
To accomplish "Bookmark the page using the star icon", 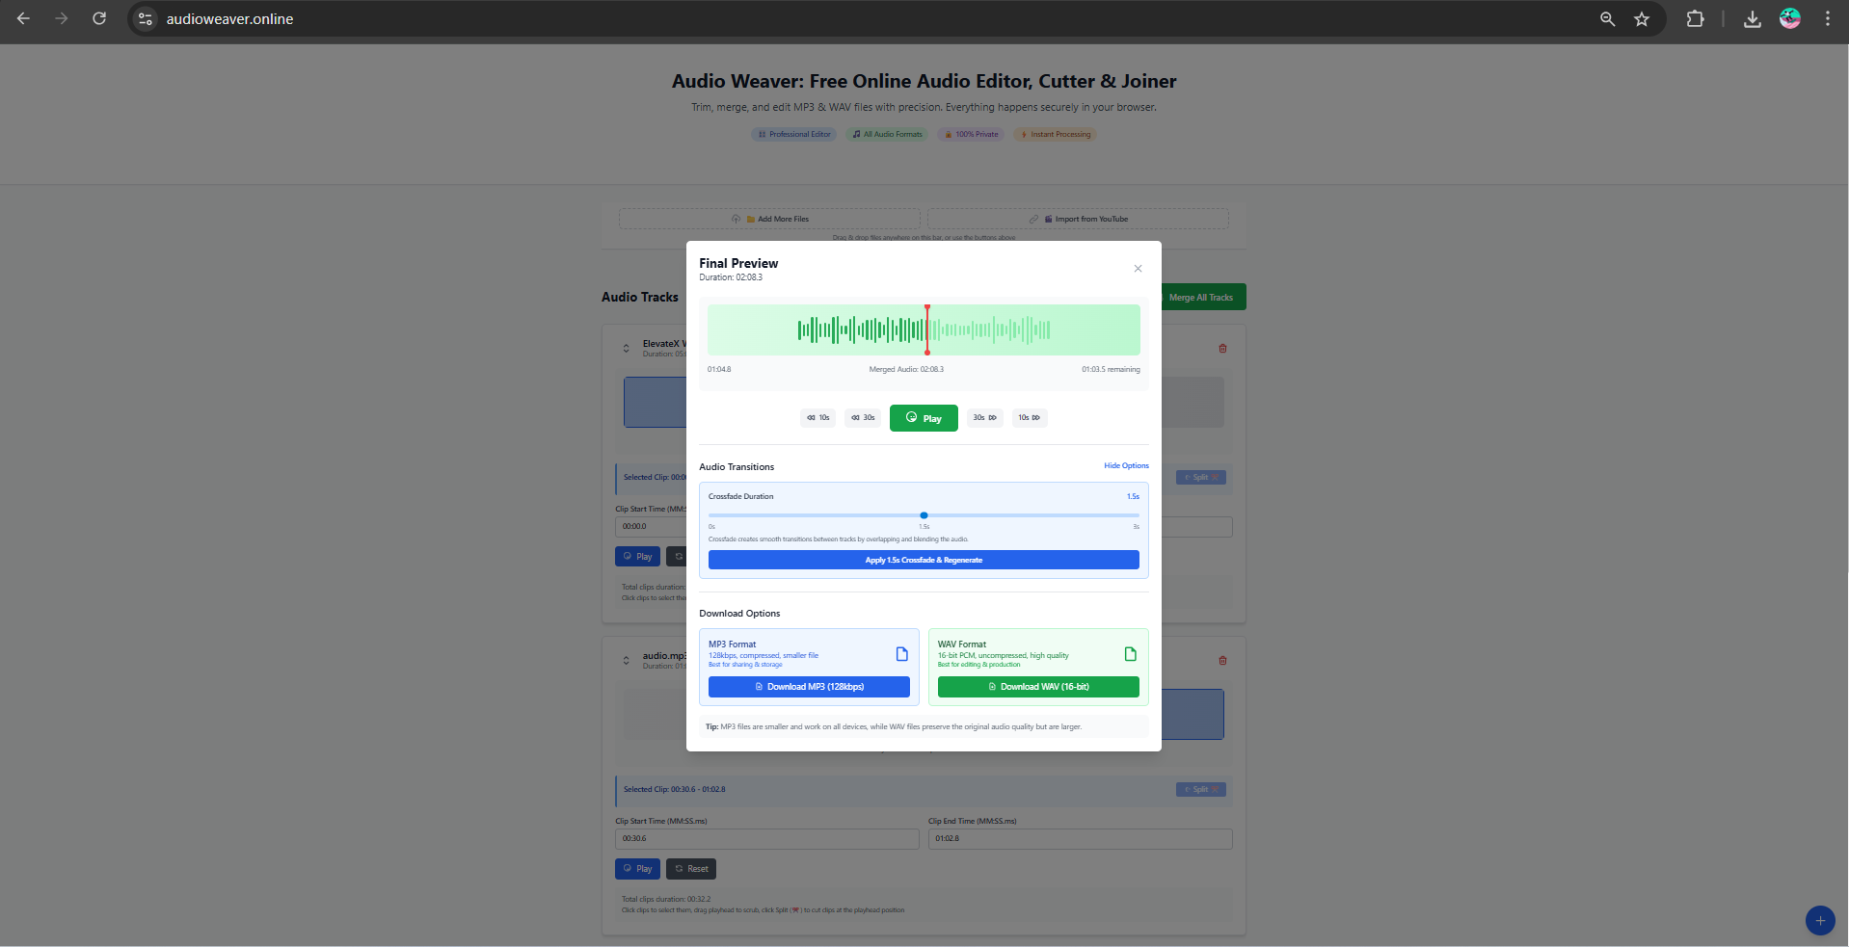I will (1642, 18).
